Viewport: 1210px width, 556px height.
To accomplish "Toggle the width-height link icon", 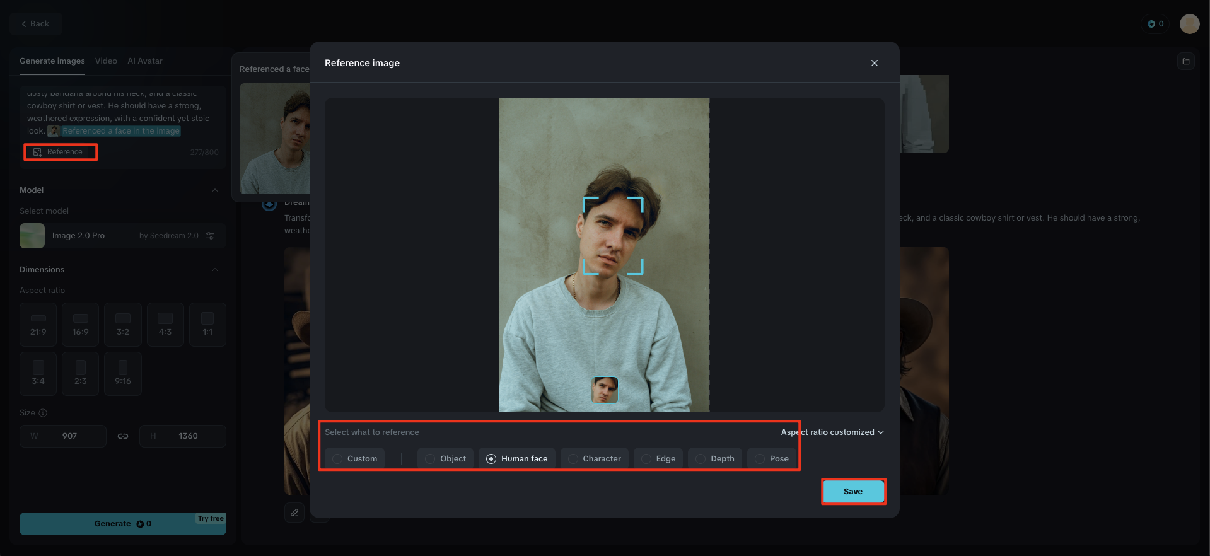I will 123,436.
